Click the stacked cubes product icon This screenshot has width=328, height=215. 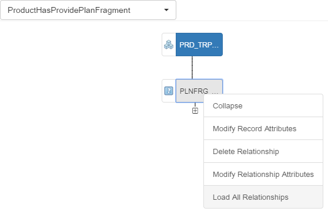click(169, 45)
